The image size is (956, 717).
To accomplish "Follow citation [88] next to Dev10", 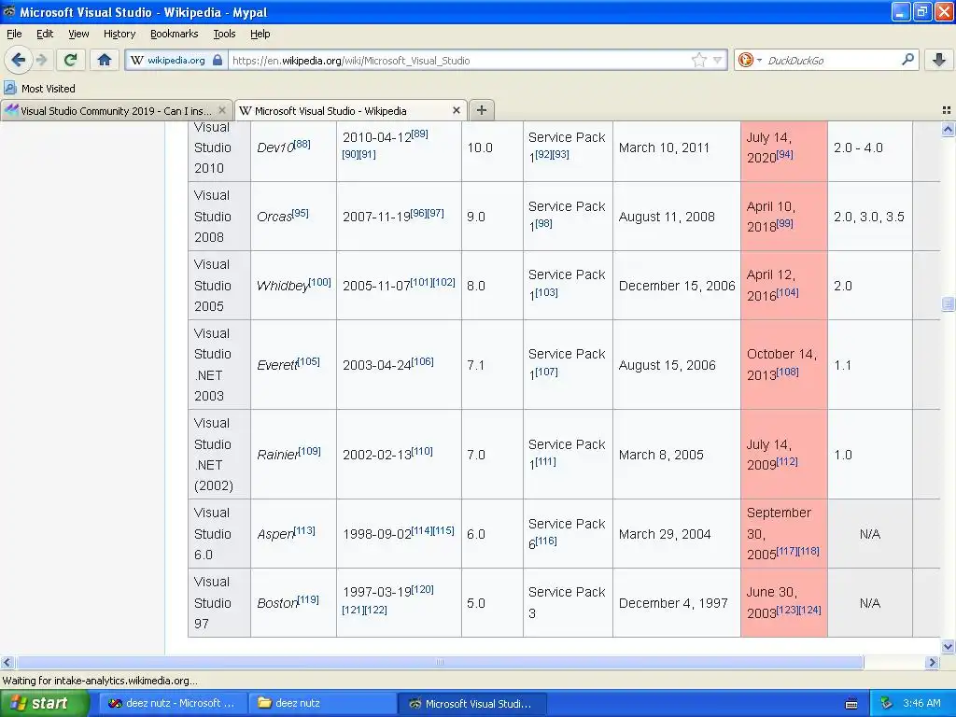I will (302, 144).
